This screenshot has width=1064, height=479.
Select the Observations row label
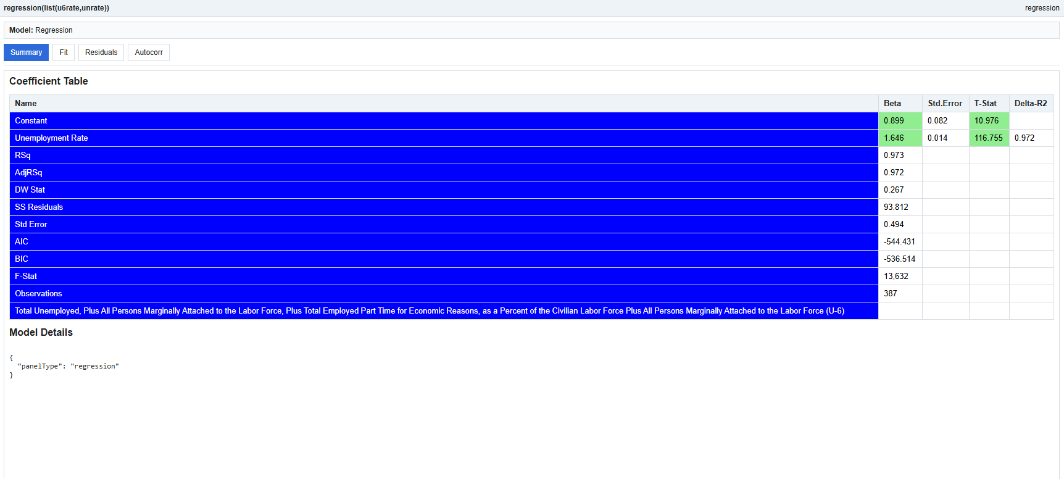[444, 294]
